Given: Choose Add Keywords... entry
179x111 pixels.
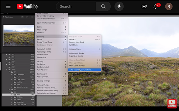Looking at the screenshot, I should click(52, 77).
